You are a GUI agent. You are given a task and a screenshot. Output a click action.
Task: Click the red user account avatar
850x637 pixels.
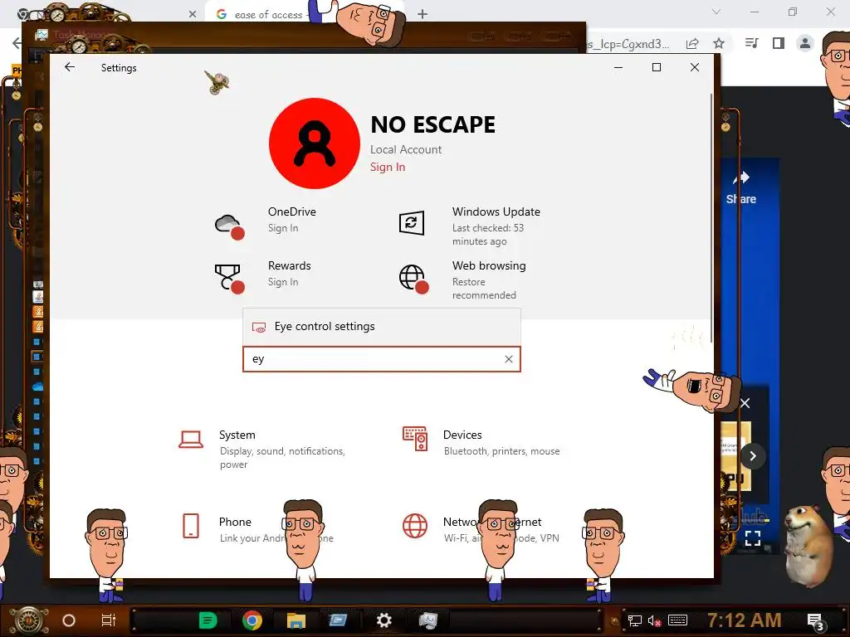coord(315,143)
